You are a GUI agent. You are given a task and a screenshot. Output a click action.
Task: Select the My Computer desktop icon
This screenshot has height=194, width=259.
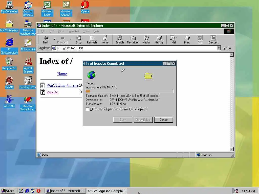click(9, 7)
